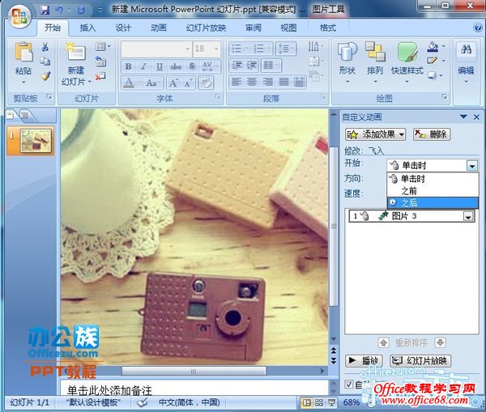This screenshot has height=412, width=486.
Task: Open the font name combo box
Action: click(156, 49)
